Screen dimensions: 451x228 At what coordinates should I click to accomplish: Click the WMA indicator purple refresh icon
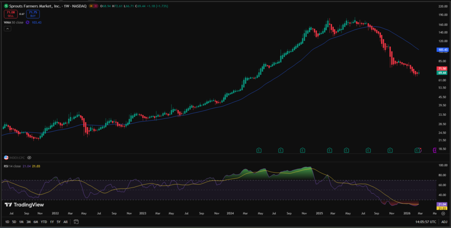[x=28, y=22]
